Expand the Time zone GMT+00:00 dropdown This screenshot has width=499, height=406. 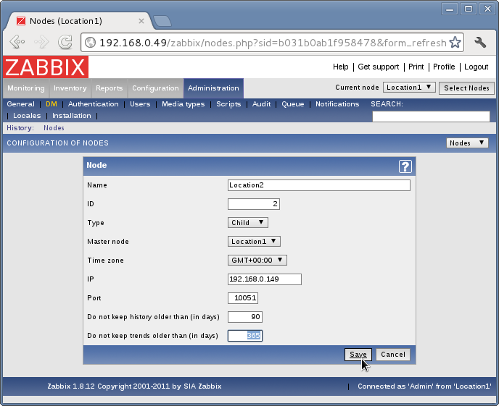[x=257, y=260]
